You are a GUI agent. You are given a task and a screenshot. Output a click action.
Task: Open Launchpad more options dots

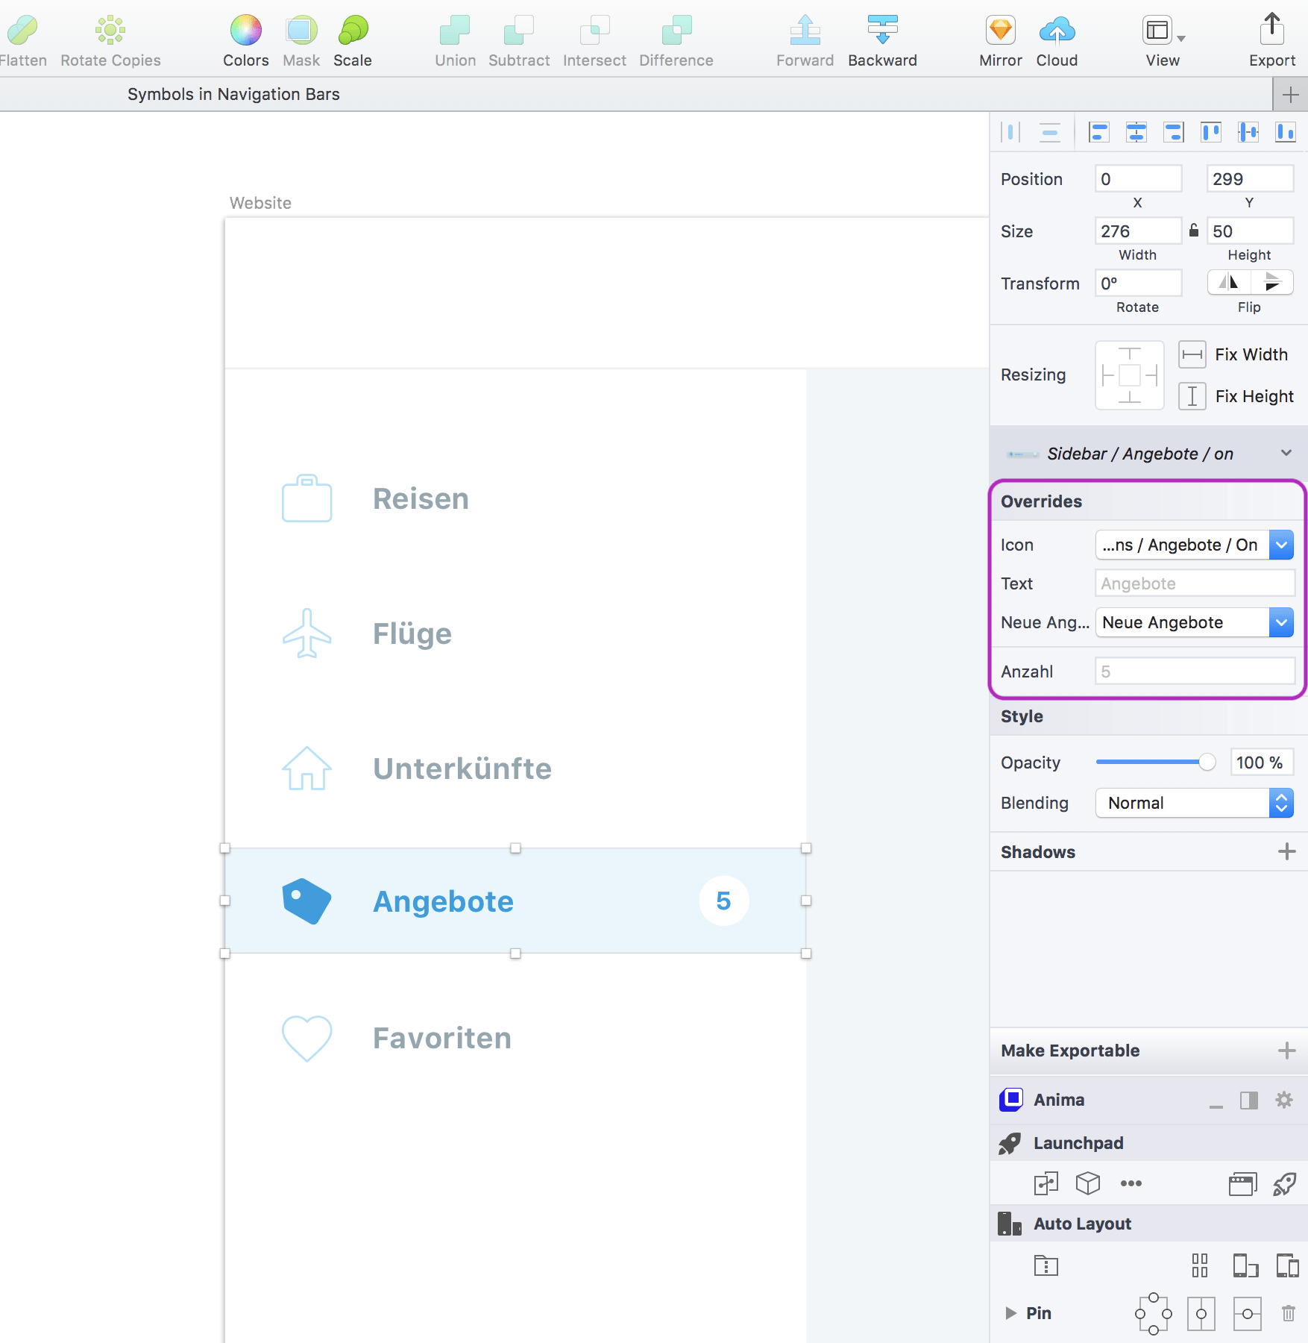point(1131,1183)
